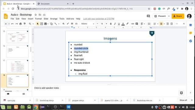Open comment history icon
This screenshot has width=195, height=110.
[x=148, y=16]
